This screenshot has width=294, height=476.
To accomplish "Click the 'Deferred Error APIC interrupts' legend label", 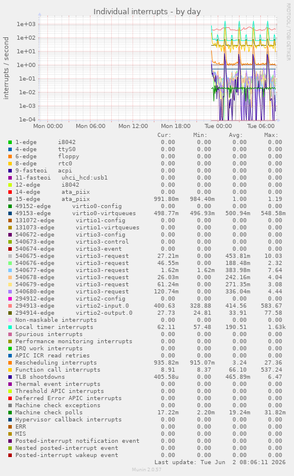I will (x=69, y=398).
